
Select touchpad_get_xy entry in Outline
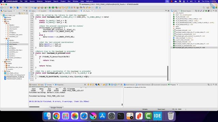(x=190, y=47)
